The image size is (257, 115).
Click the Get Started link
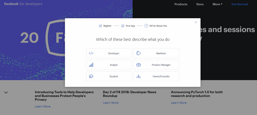240,4
